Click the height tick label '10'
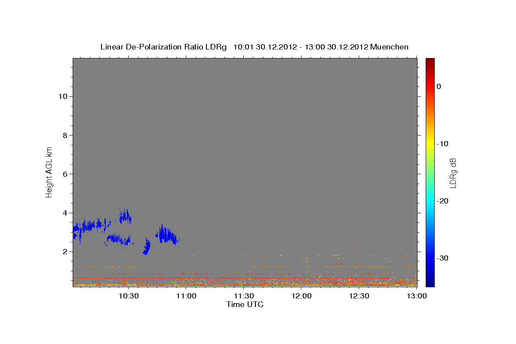 pyautogui.click(x=63, y=96)
